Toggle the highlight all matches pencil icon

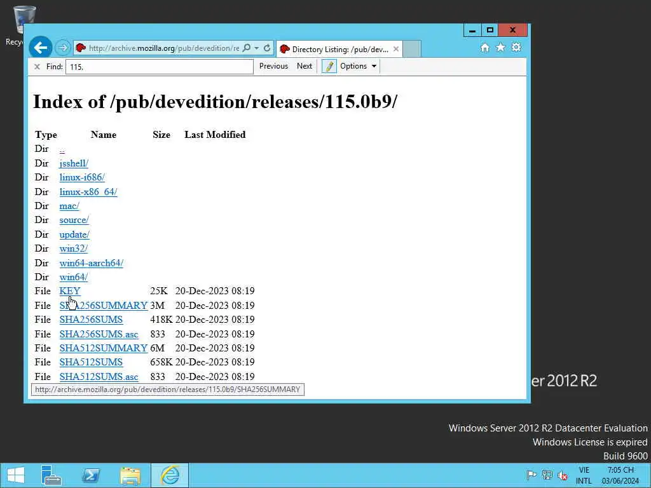(x=329, y=66)
